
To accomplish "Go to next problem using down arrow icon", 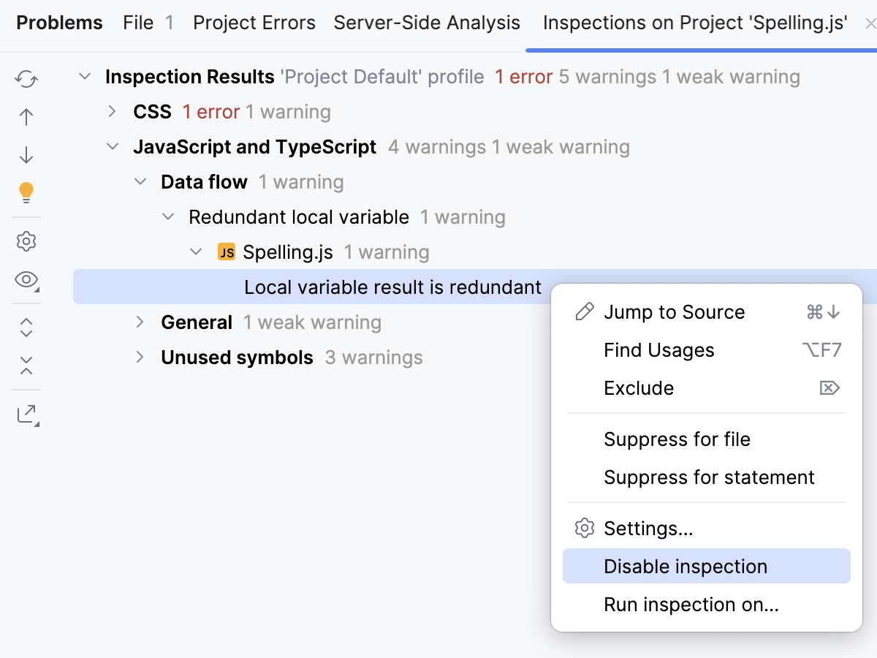I will pos(26,155).
